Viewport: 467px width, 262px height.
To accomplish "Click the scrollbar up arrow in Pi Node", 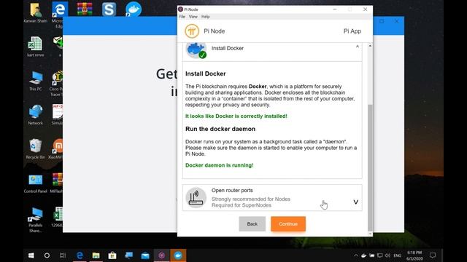I will [x=370, y=46].
